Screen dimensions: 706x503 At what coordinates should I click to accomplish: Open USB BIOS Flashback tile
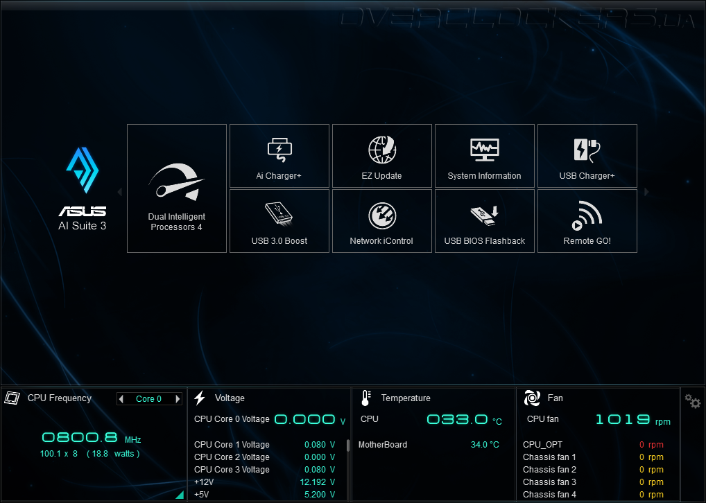(485, 221)
